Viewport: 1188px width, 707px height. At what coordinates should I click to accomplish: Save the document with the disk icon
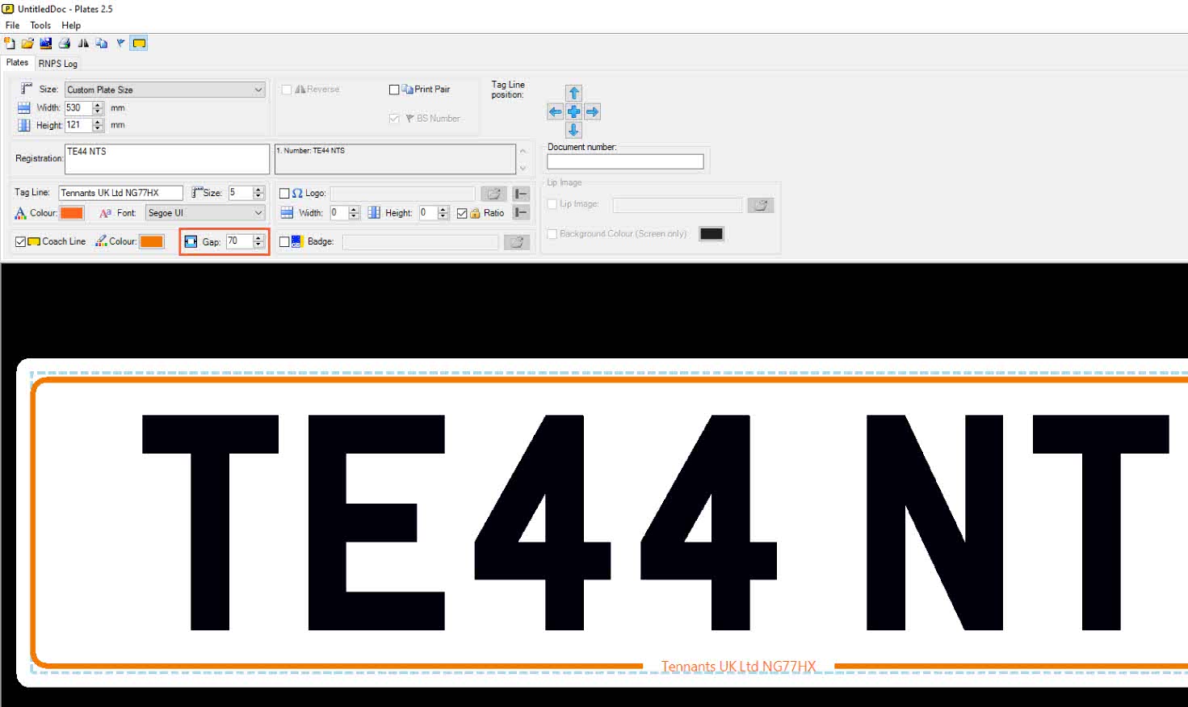[45, 44]
